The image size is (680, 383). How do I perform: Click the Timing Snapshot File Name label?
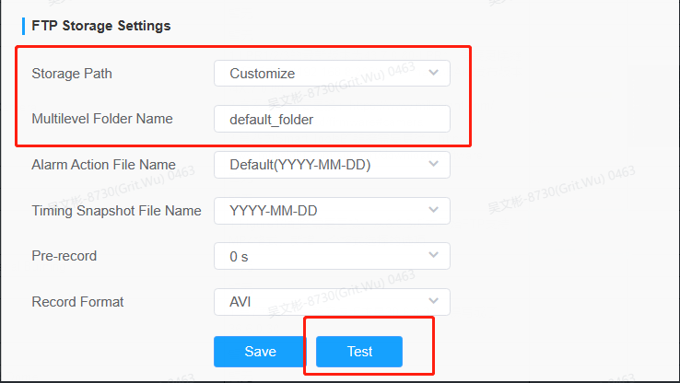click(117, 211)
